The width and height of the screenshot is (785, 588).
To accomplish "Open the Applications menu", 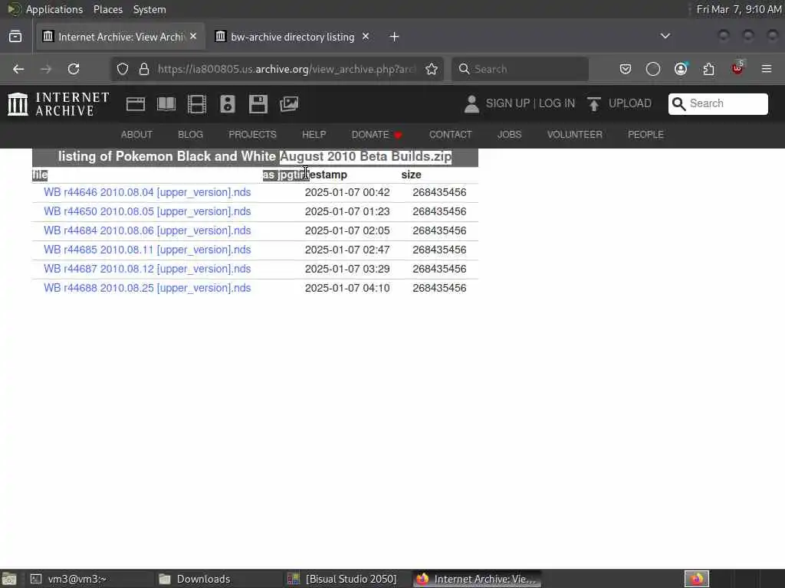I will [x=54, y=9].
